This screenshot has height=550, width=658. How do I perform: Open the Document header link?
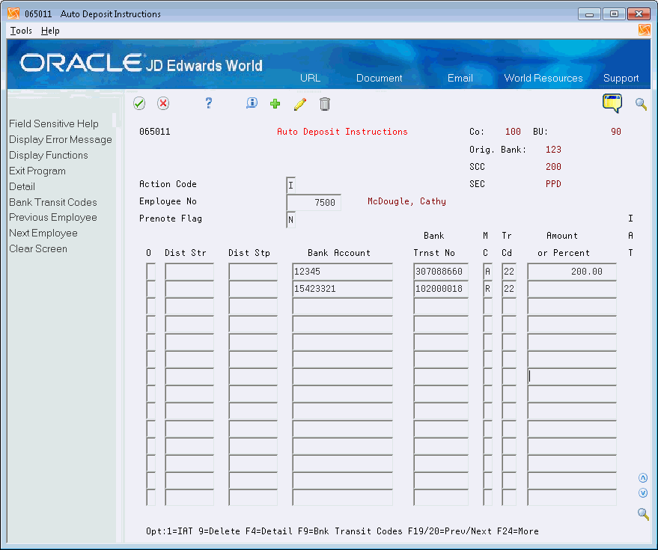(x=379, y=78)
